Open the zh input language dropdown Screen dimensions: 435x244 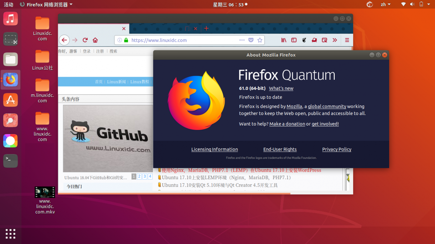385,4
